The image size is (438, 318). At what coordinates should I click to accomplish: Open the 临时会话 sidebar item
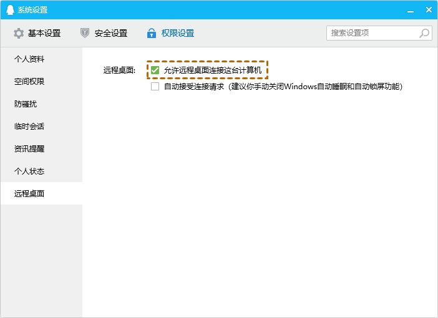(x=29, y=127)
